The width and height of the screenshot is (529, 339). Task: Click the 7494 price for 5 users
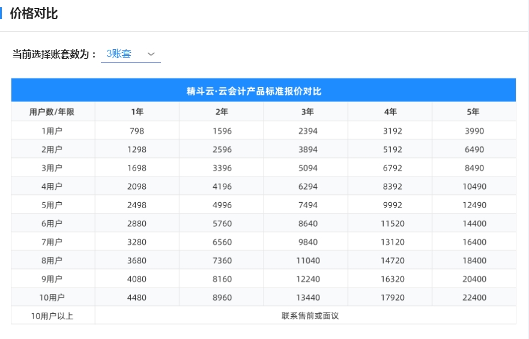click(x=308, y=205)
